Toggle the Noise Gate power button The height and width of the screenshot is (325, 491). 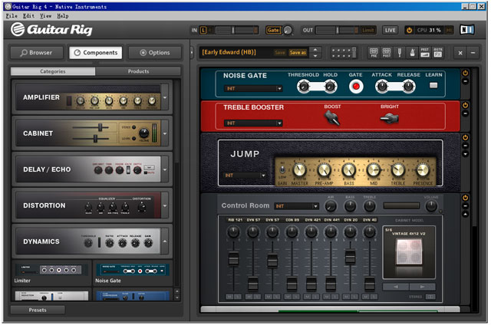coord(466,73)
